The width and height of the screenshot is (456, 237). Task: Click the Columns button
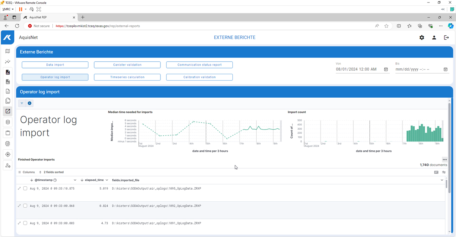(26, 172)
